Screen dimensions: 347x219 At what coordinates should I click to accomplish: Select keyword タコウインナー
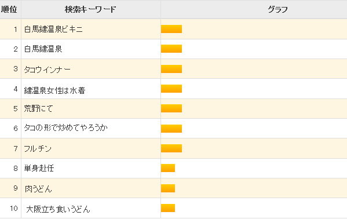coord(48,70)
